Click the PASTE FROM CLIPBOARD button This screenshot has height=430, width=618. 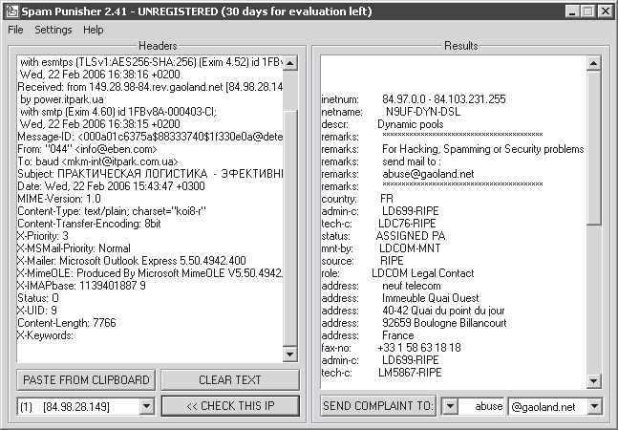tap(86, 380)
